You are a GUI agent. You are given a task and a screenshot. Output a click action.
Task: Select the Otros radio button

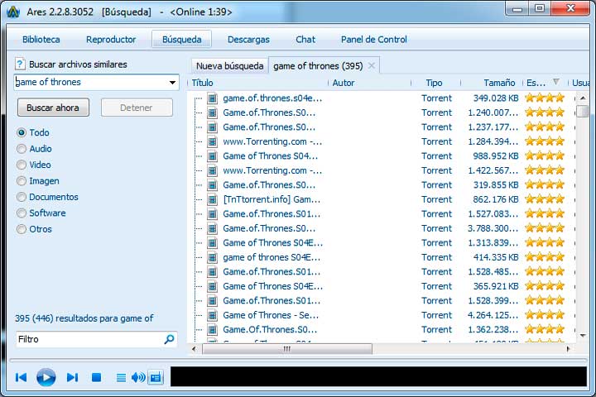(22, 229)
